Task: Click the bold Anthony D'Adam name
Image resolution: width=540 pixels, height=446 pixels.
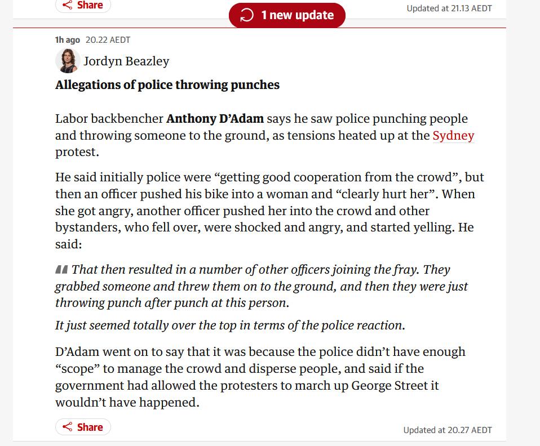Action: pyautogui.click(x=215, y=119)
